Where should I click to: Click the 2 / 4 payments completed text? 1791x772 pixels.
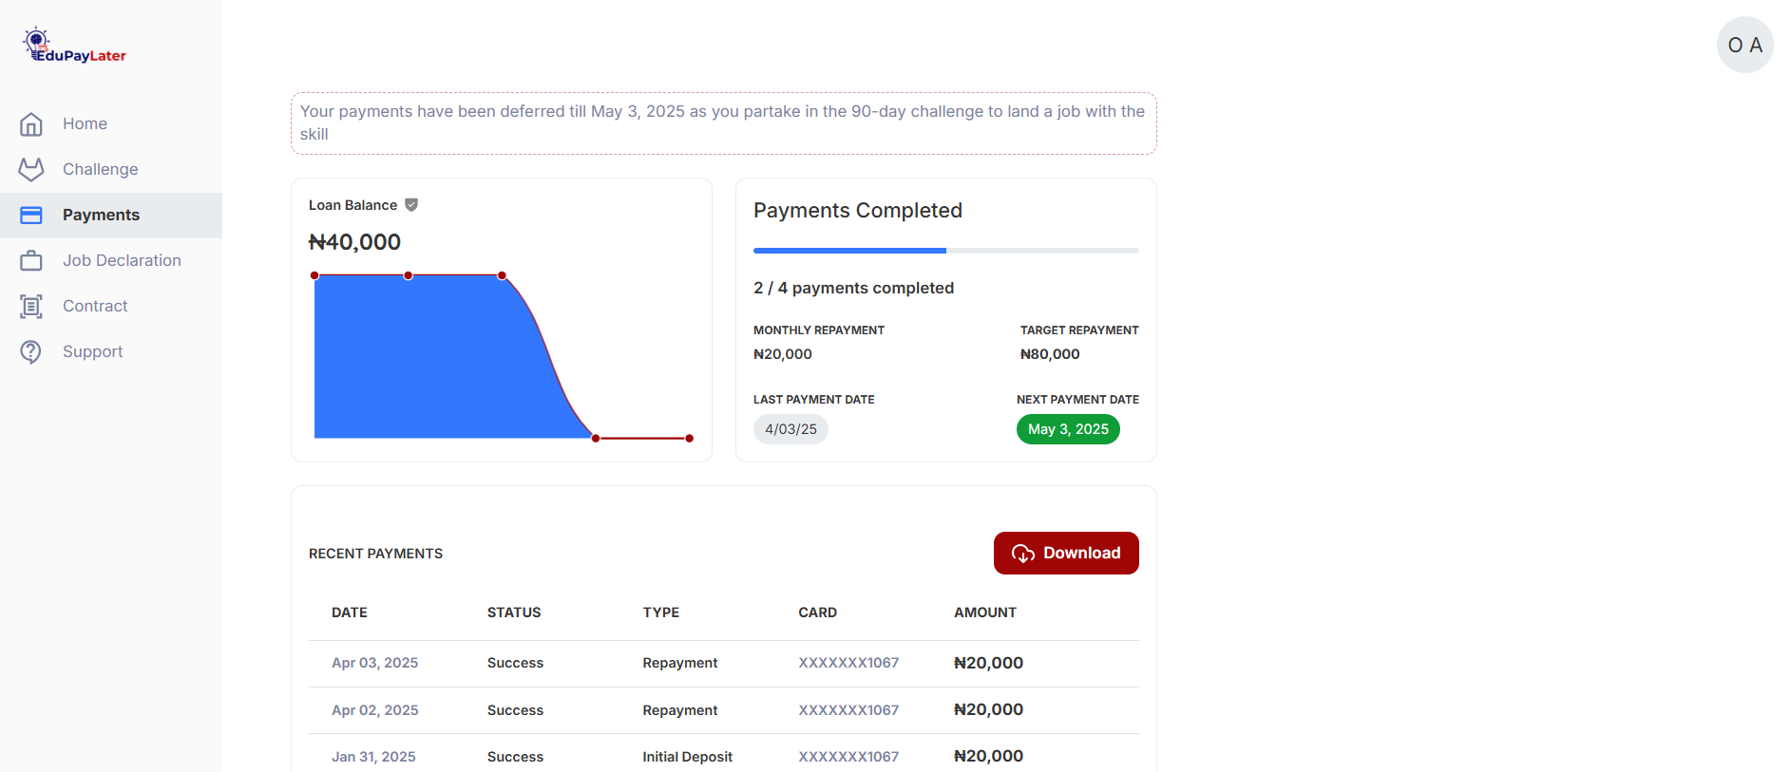(853, 288)
